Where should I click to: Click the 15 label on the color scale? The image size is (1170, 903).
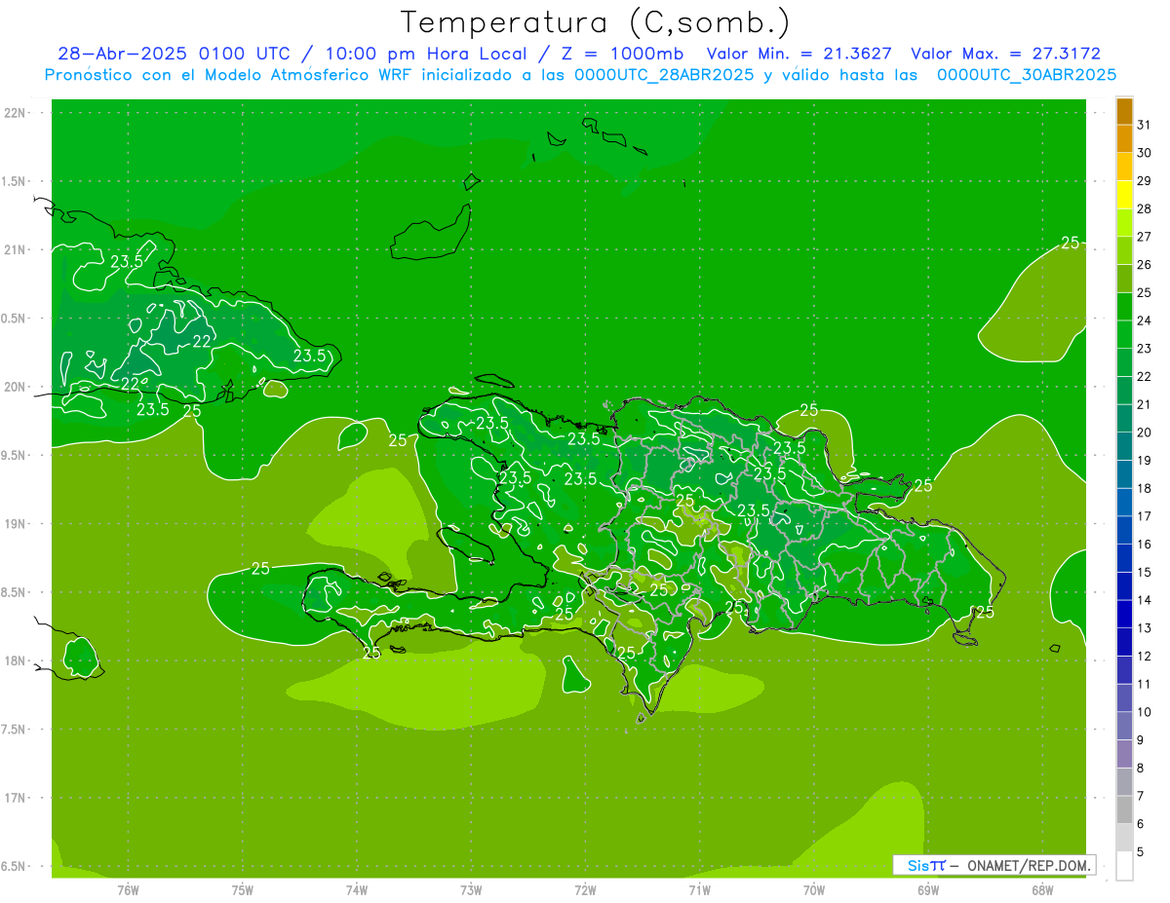tap(1145, 572)
